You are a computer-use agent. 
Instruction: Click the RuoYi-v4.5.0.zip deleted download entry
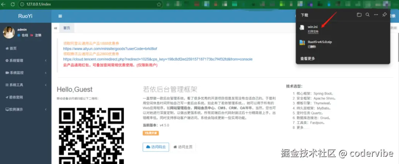(343, 44)
